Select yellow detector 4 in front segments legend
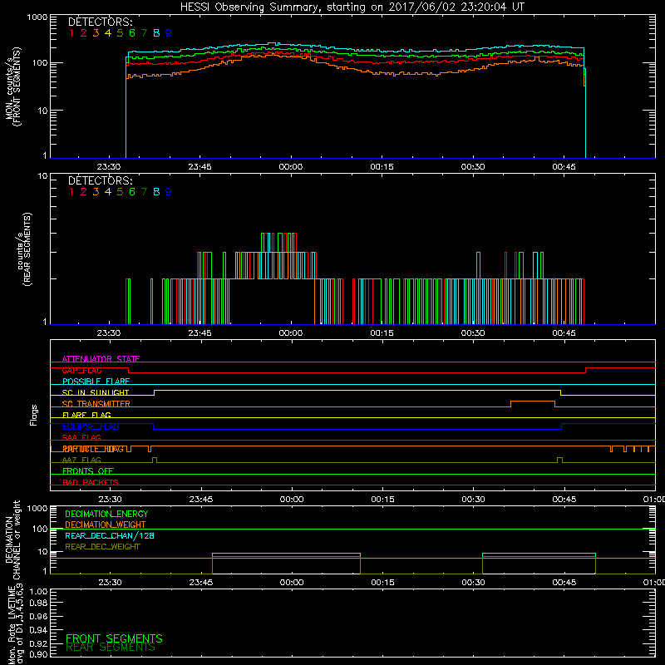The height and width of the screenshot is (665, 665). [108, 33]
